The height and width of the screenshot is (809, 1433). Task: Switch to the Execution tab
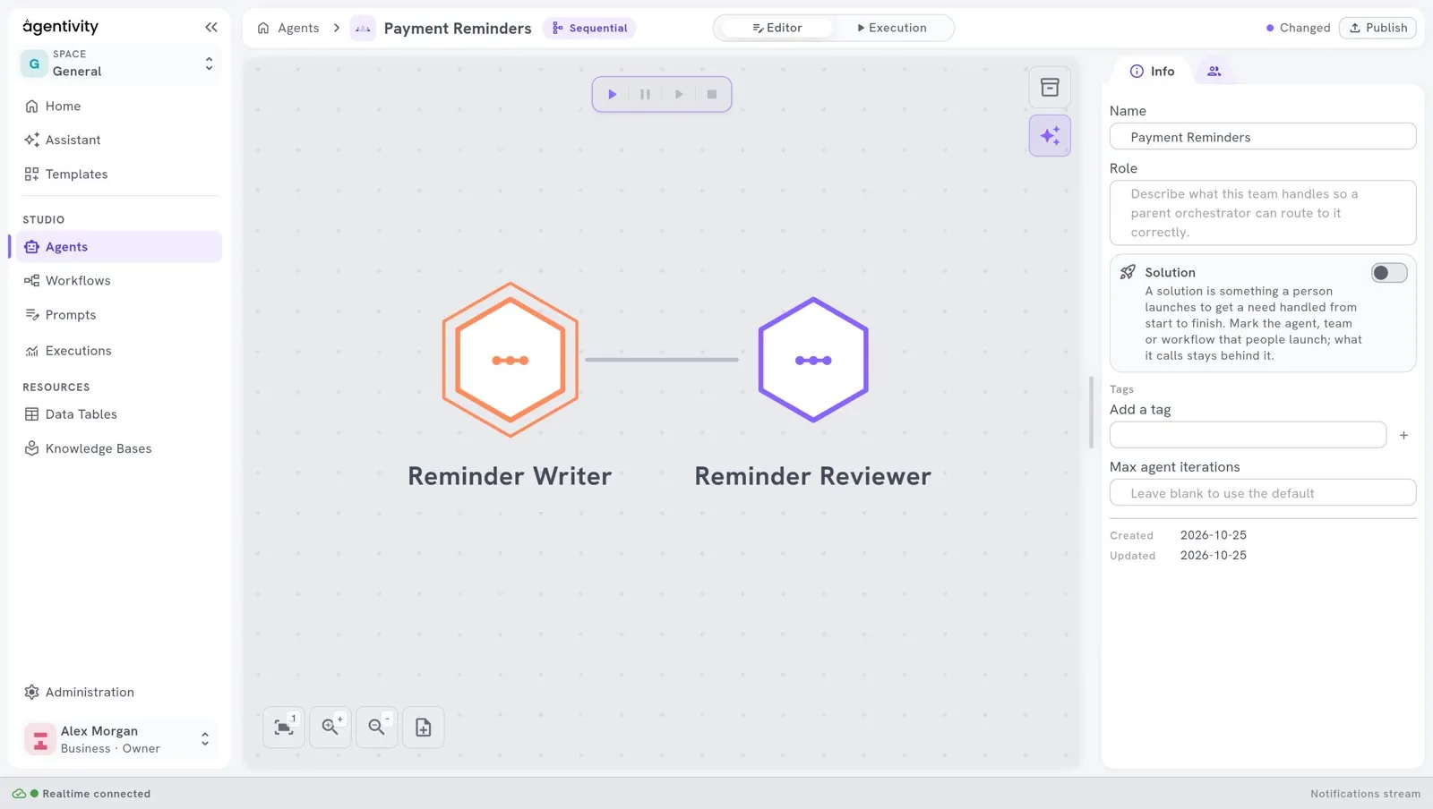click(892, 28)
